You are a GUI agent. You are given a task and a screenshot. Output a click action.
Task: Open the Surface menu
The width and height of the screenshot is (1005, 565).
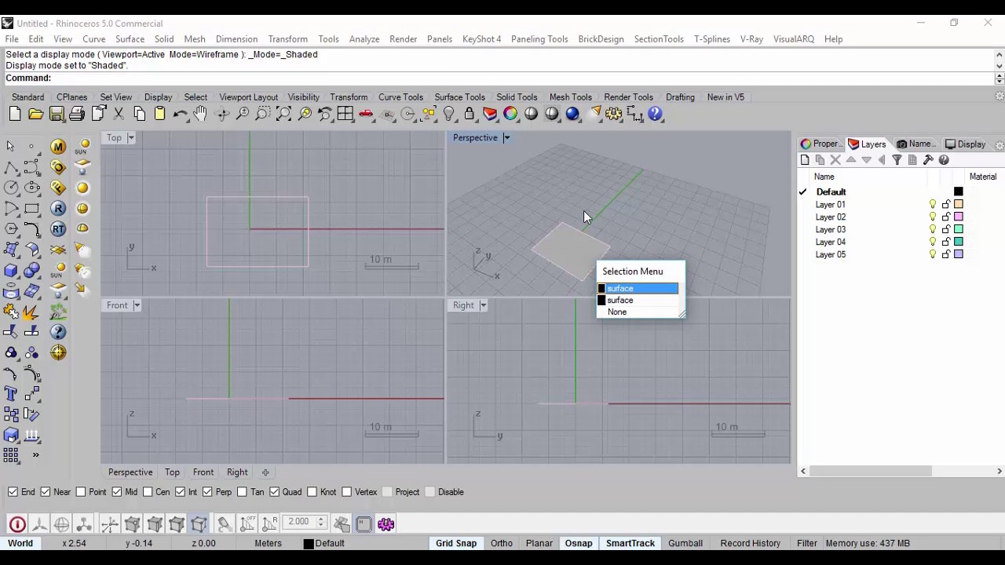pyautogui.click(x=130, y=39)
